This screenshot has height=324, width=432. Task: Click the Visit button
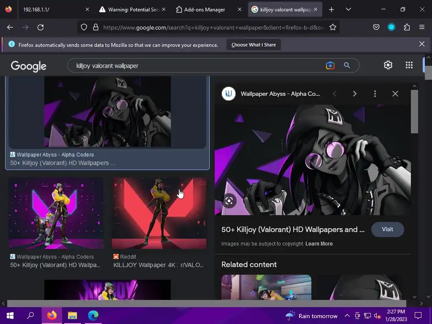point(387,229)
